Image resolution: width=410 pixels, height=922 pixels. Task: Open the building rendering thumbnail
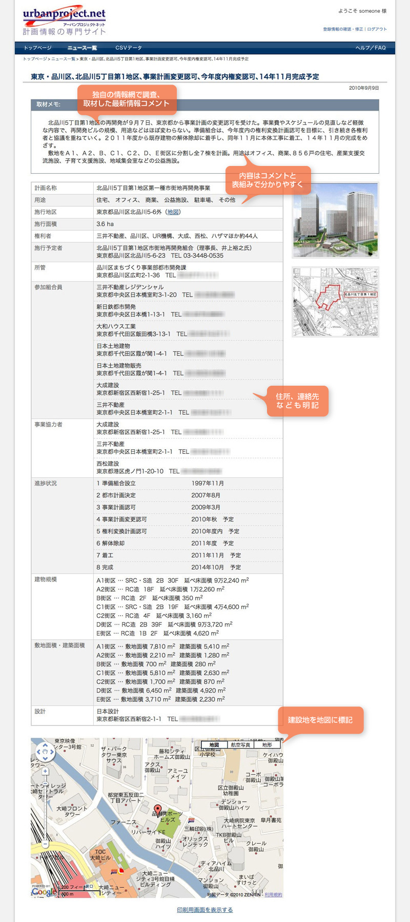pyautogui.click(x=335, y=220)
